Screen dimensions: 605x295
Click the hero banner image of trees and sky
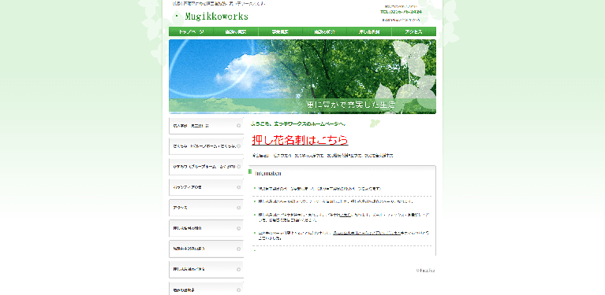pos(303,76)
